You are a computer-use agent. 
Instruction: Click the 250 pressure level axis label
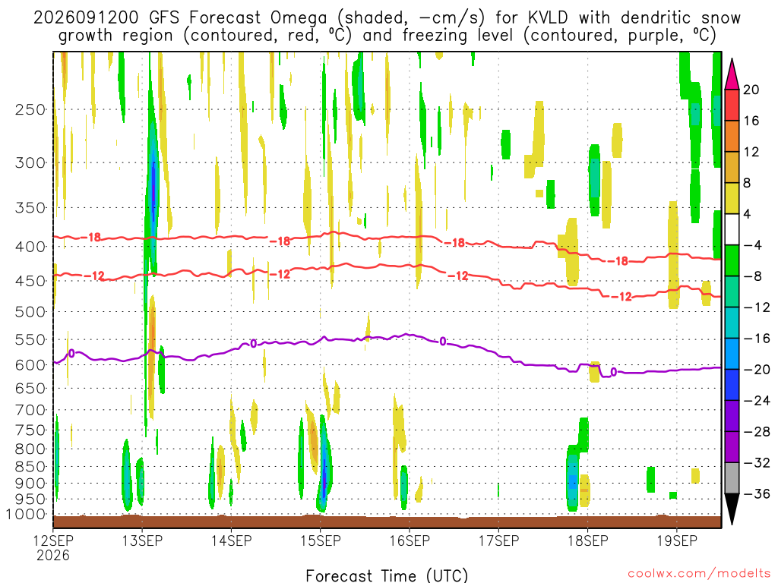click(30, 109)
